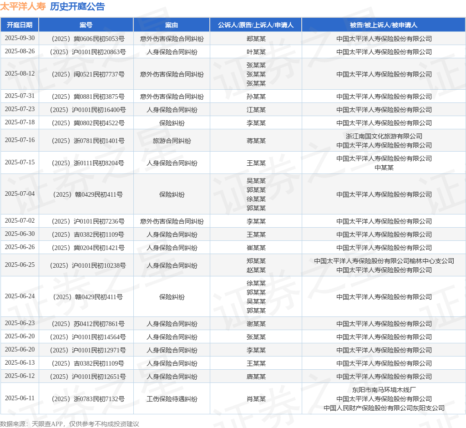Click defendant 浙江南国文化旅游有限公司
The image size is (466, 428).
point(384,136)
